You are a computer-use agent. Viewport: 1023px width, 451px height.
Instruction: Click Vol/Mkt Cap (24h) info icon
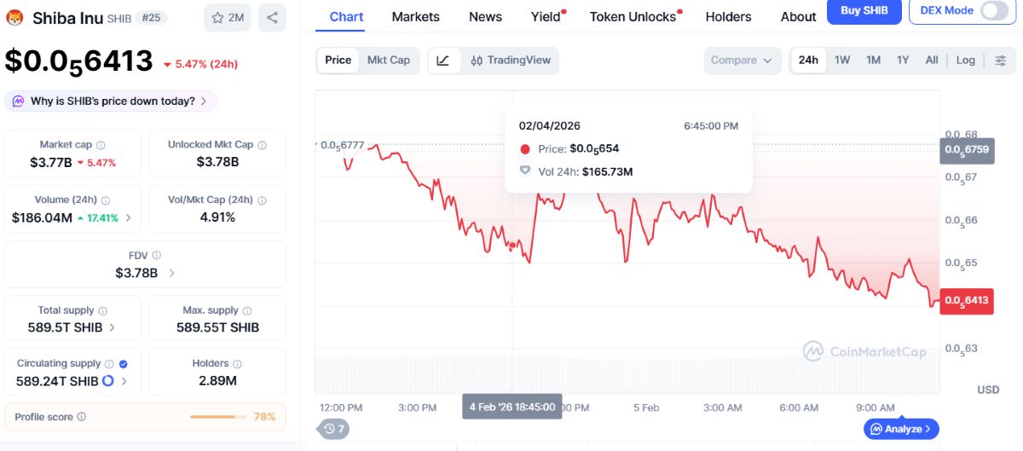click(262, 200)
